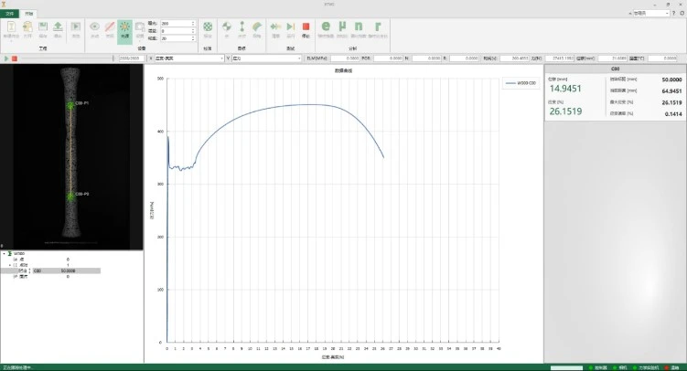687x371 pixels.
Task: Stop the test with red square
Action: pyautogui.click(x=306, y=26)
